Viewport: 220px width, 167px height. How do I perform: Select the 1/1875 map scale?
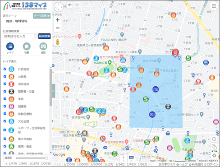point(34,164)
